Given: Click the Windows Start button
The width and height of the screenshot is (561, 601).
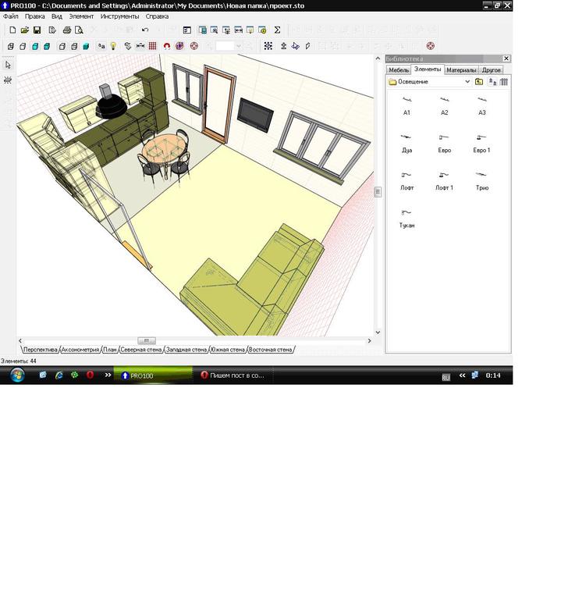Looking at the screenshot, I should point(16,375).
